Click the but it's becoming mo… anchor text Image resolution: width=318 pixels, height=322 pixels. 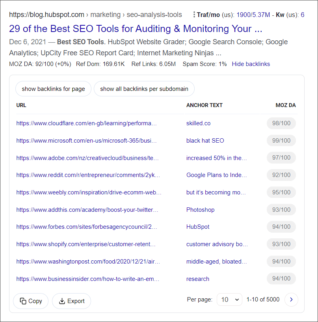pyautogui.click(x=216, y=192)
